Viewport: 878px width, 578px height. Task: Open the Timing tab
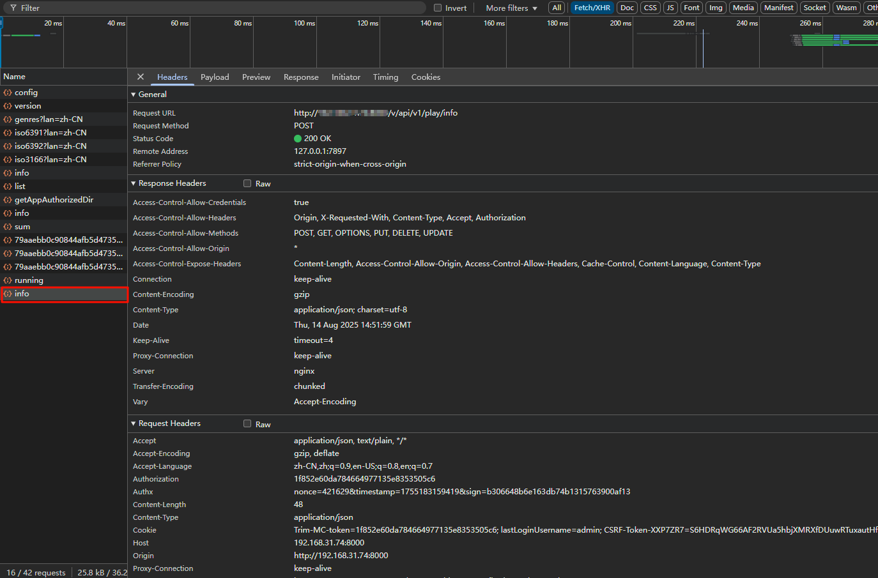[385, 77]
